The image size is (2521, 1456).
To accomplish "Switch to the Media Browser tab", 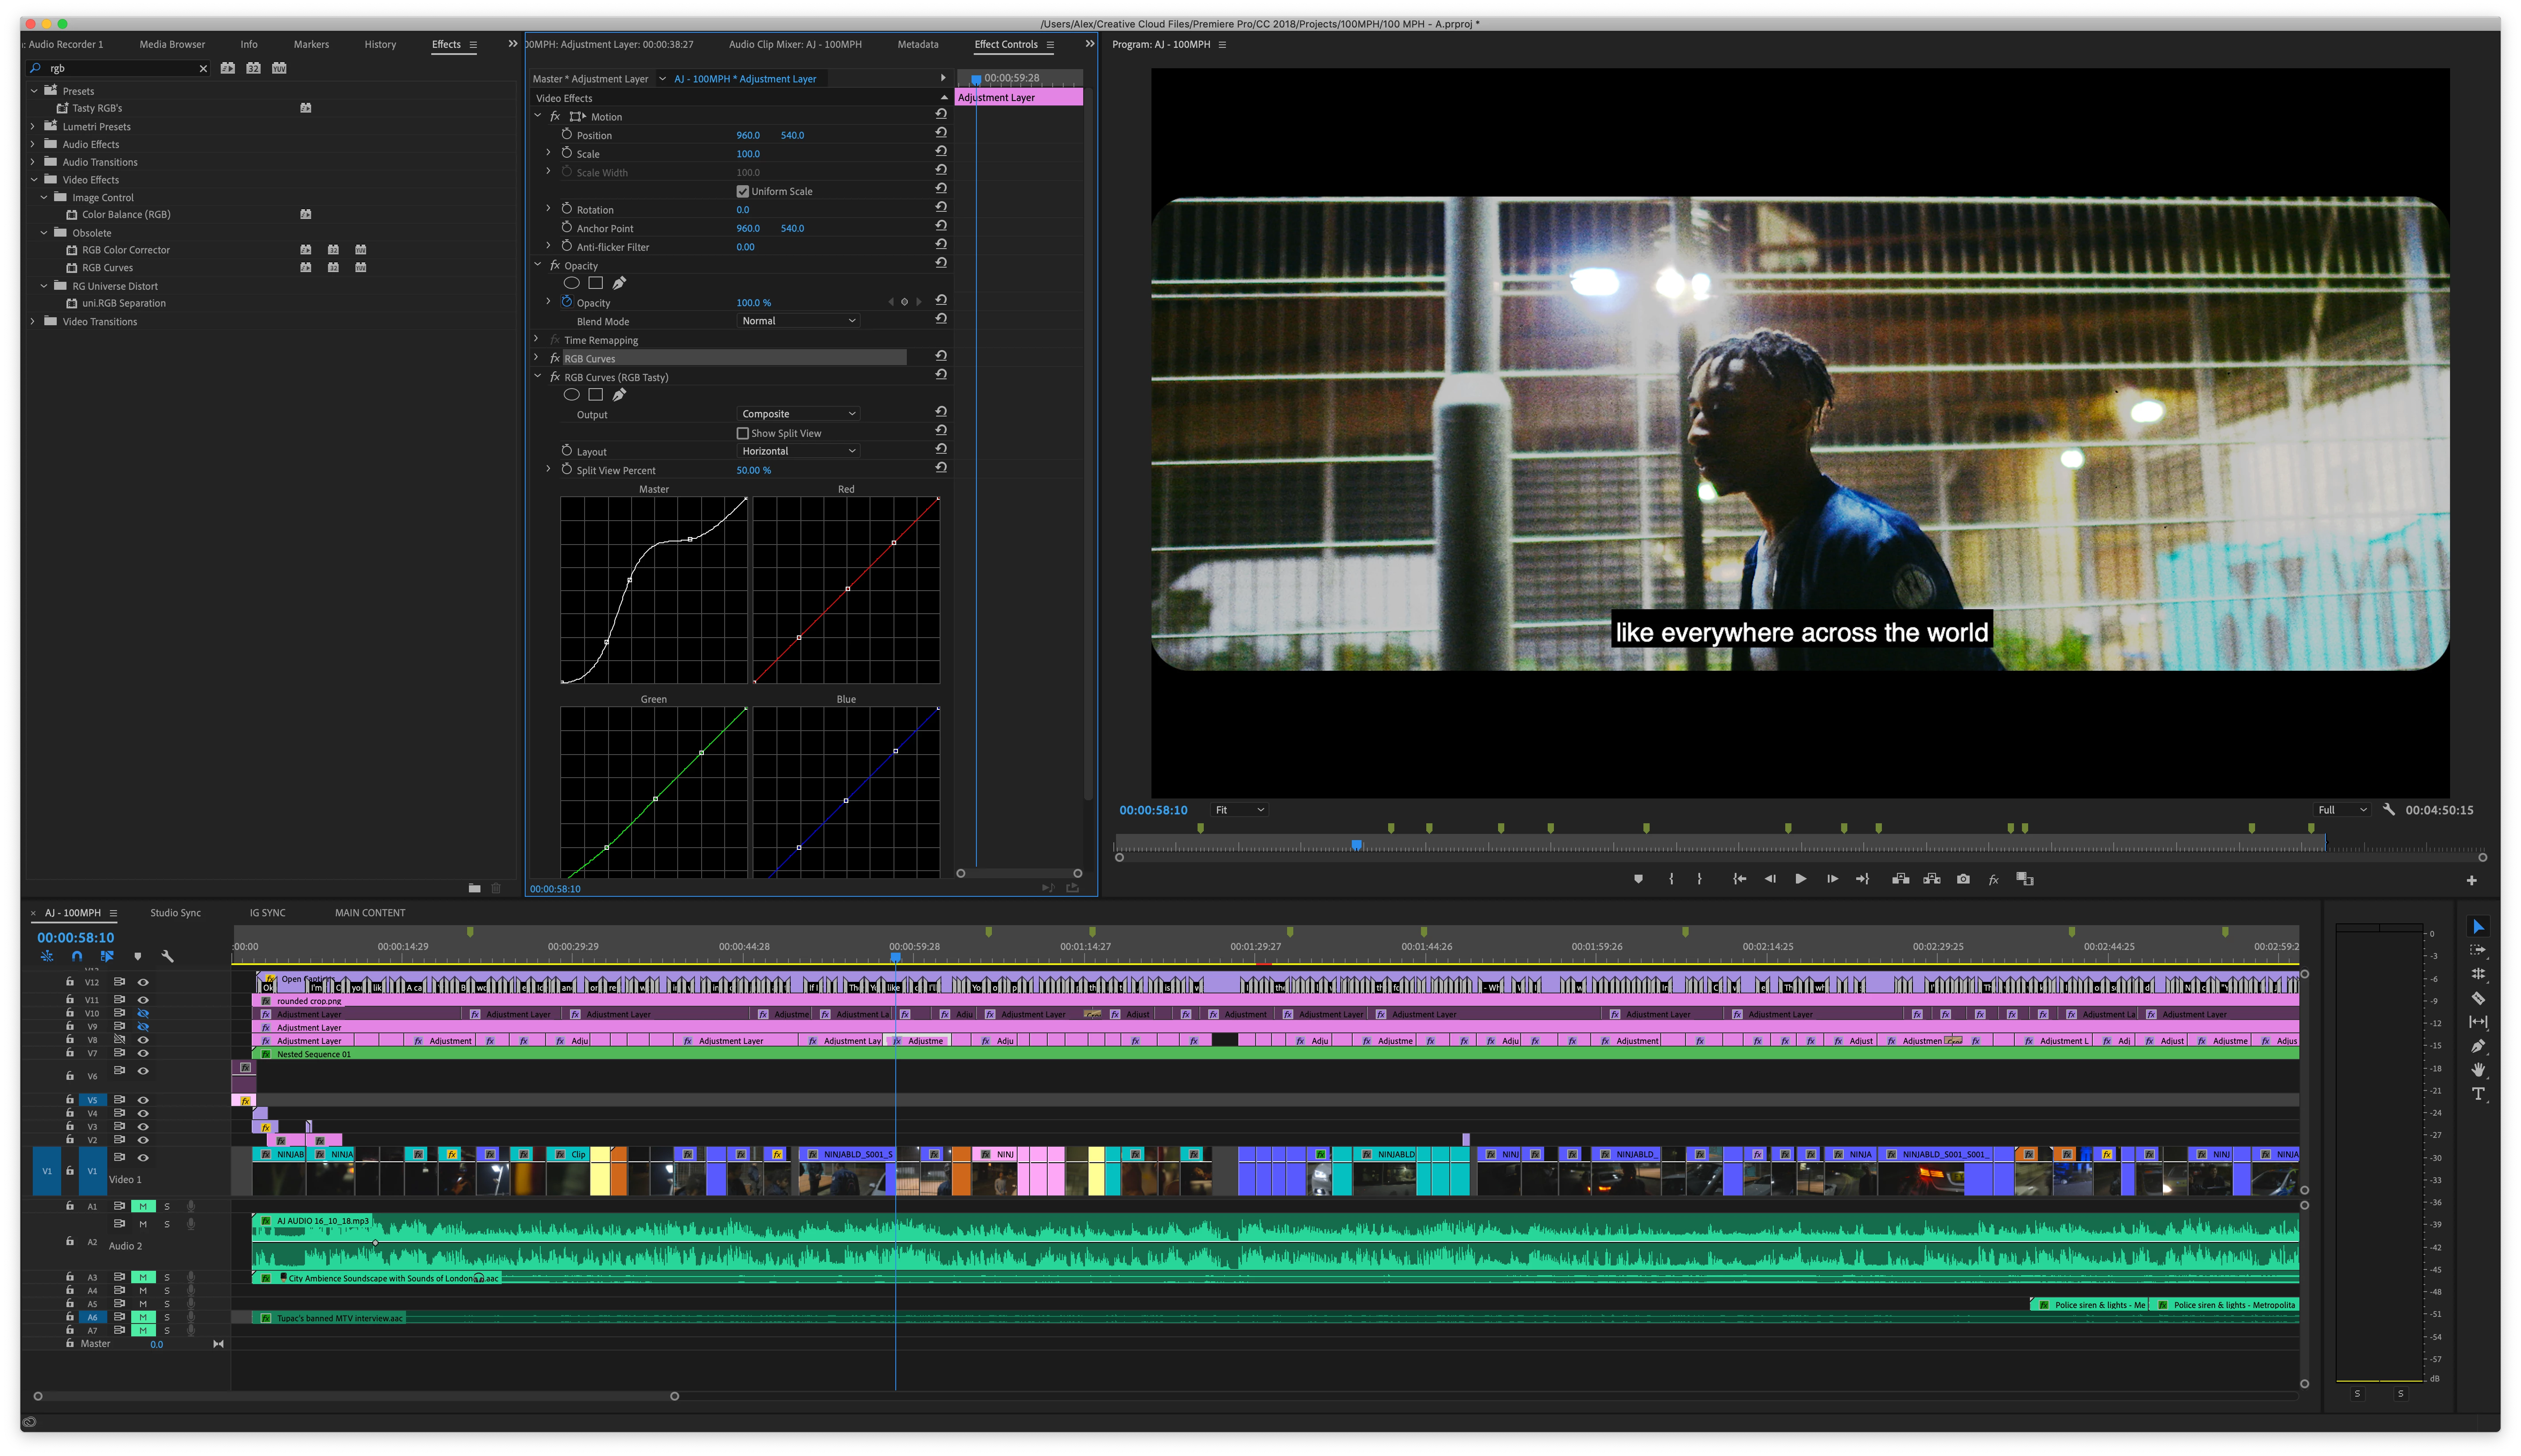I will click(172, 44).
